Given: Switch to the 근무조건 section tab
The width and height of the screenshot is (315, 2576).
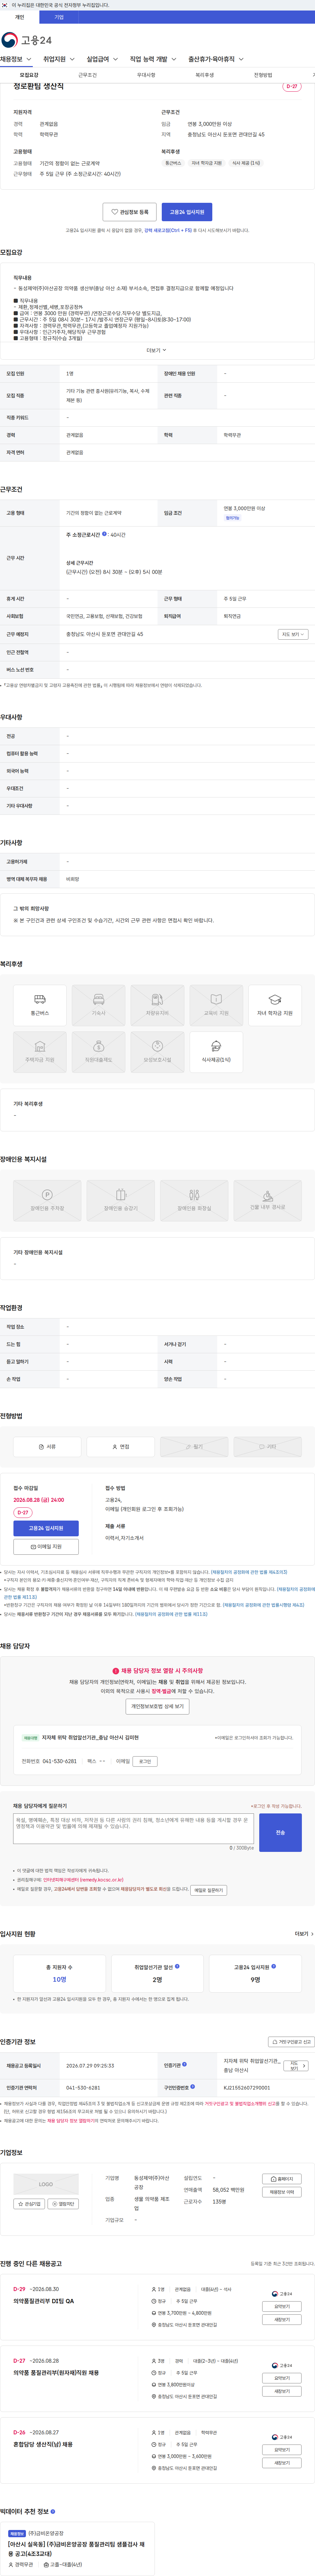Looking at the screenshot, I should [88, 75].
